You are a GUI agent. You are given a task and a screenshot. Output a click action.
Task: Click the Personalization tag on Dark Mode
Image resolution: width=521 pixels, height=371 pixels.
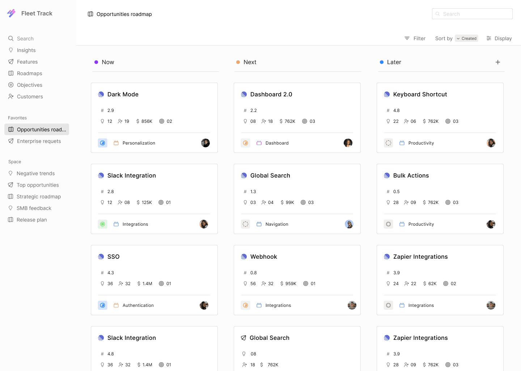135,143
